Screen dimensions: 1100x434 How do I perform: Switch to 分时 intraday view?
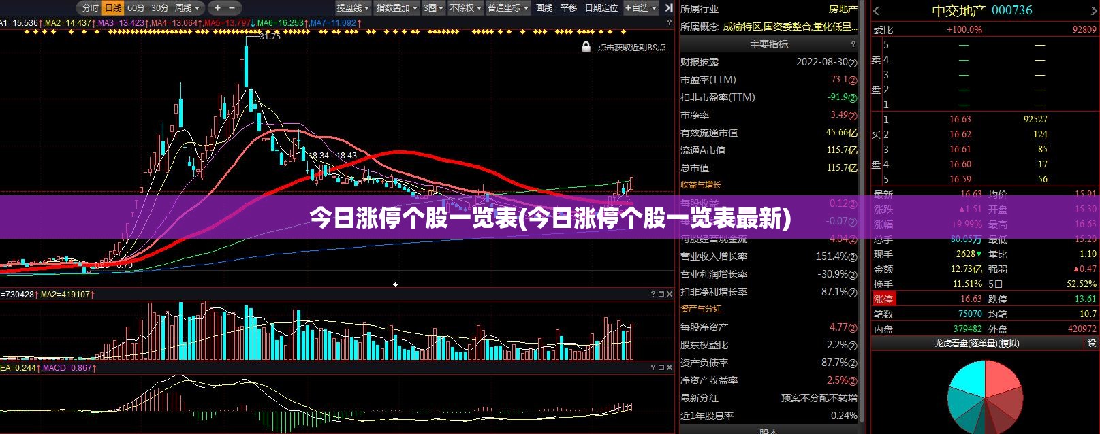click(90, 8)
